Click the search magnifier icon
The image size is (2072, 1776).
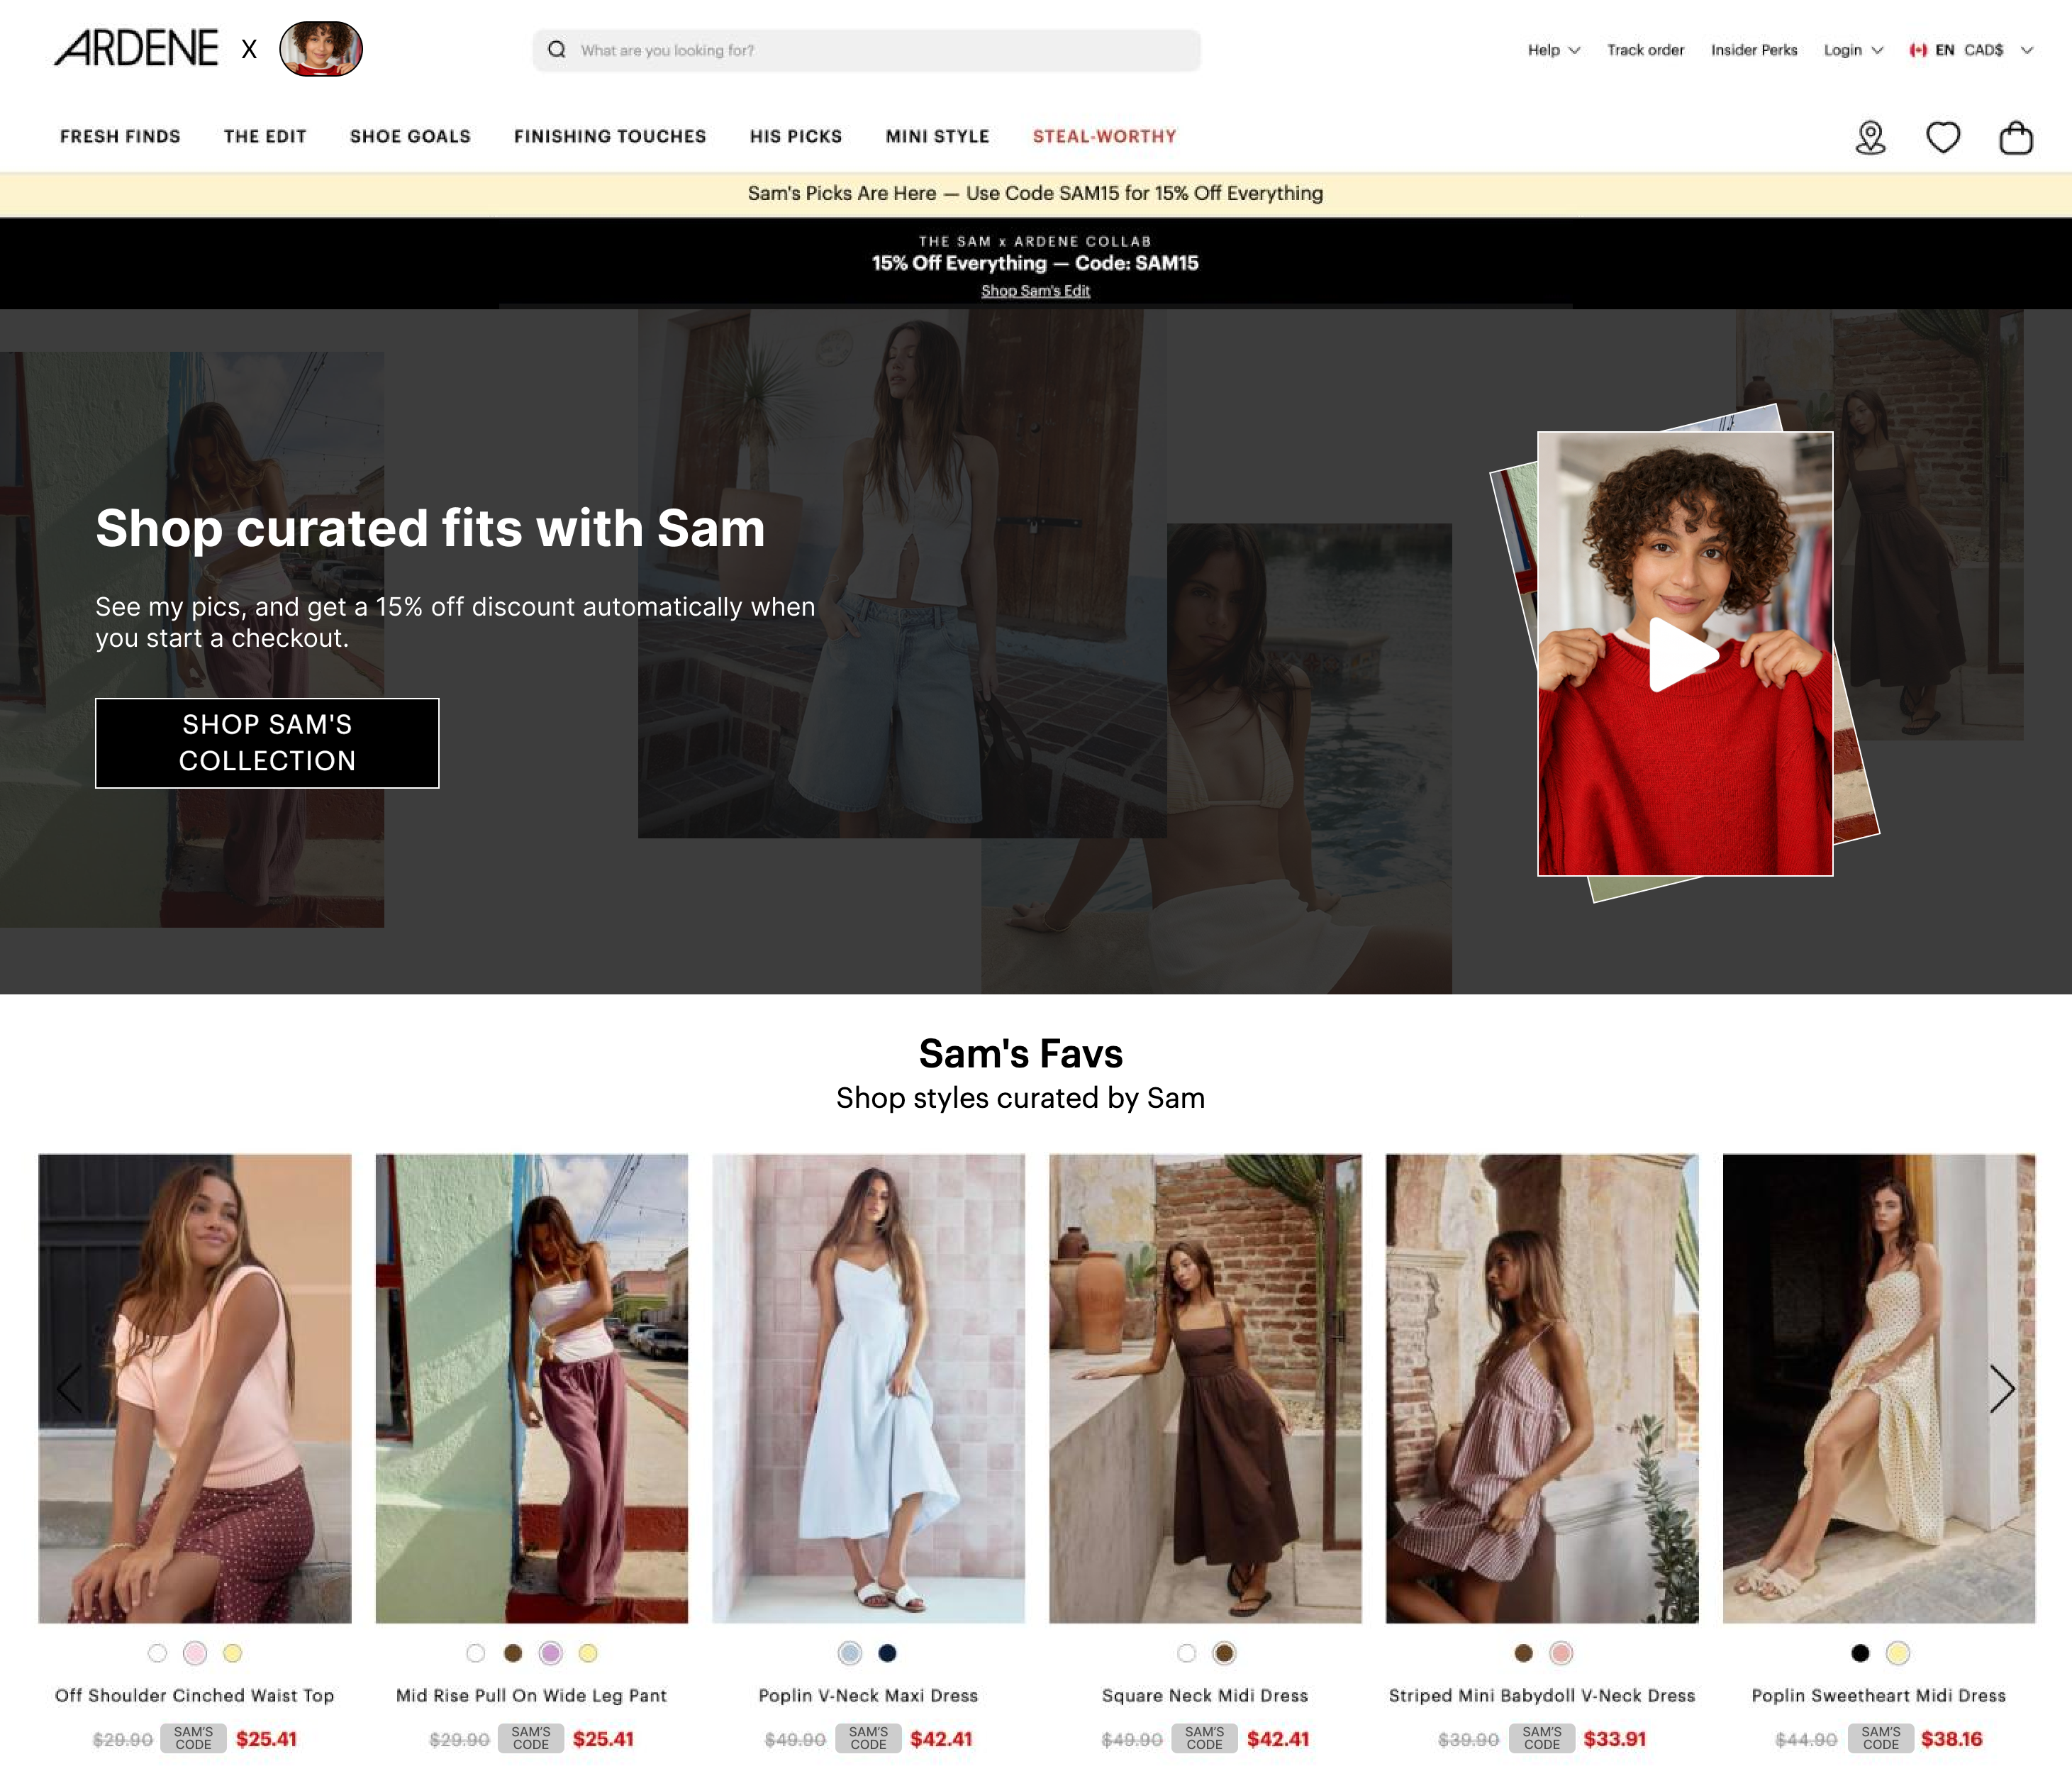[557, 50]
